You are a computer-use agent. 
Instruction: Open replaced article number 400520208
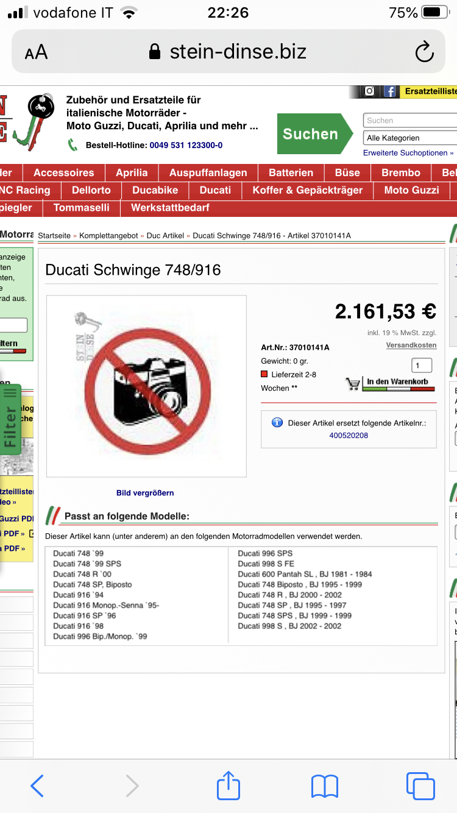349,435
